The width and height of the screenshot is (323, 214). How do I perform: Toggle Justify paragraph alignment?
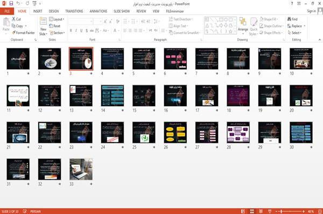pos(141,31)
